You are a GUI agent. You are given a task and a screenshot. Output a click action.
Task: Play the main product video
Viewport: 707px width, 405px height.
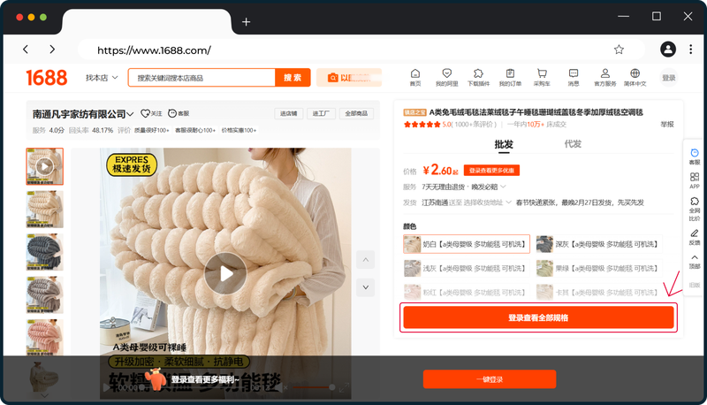coord(225,273)
